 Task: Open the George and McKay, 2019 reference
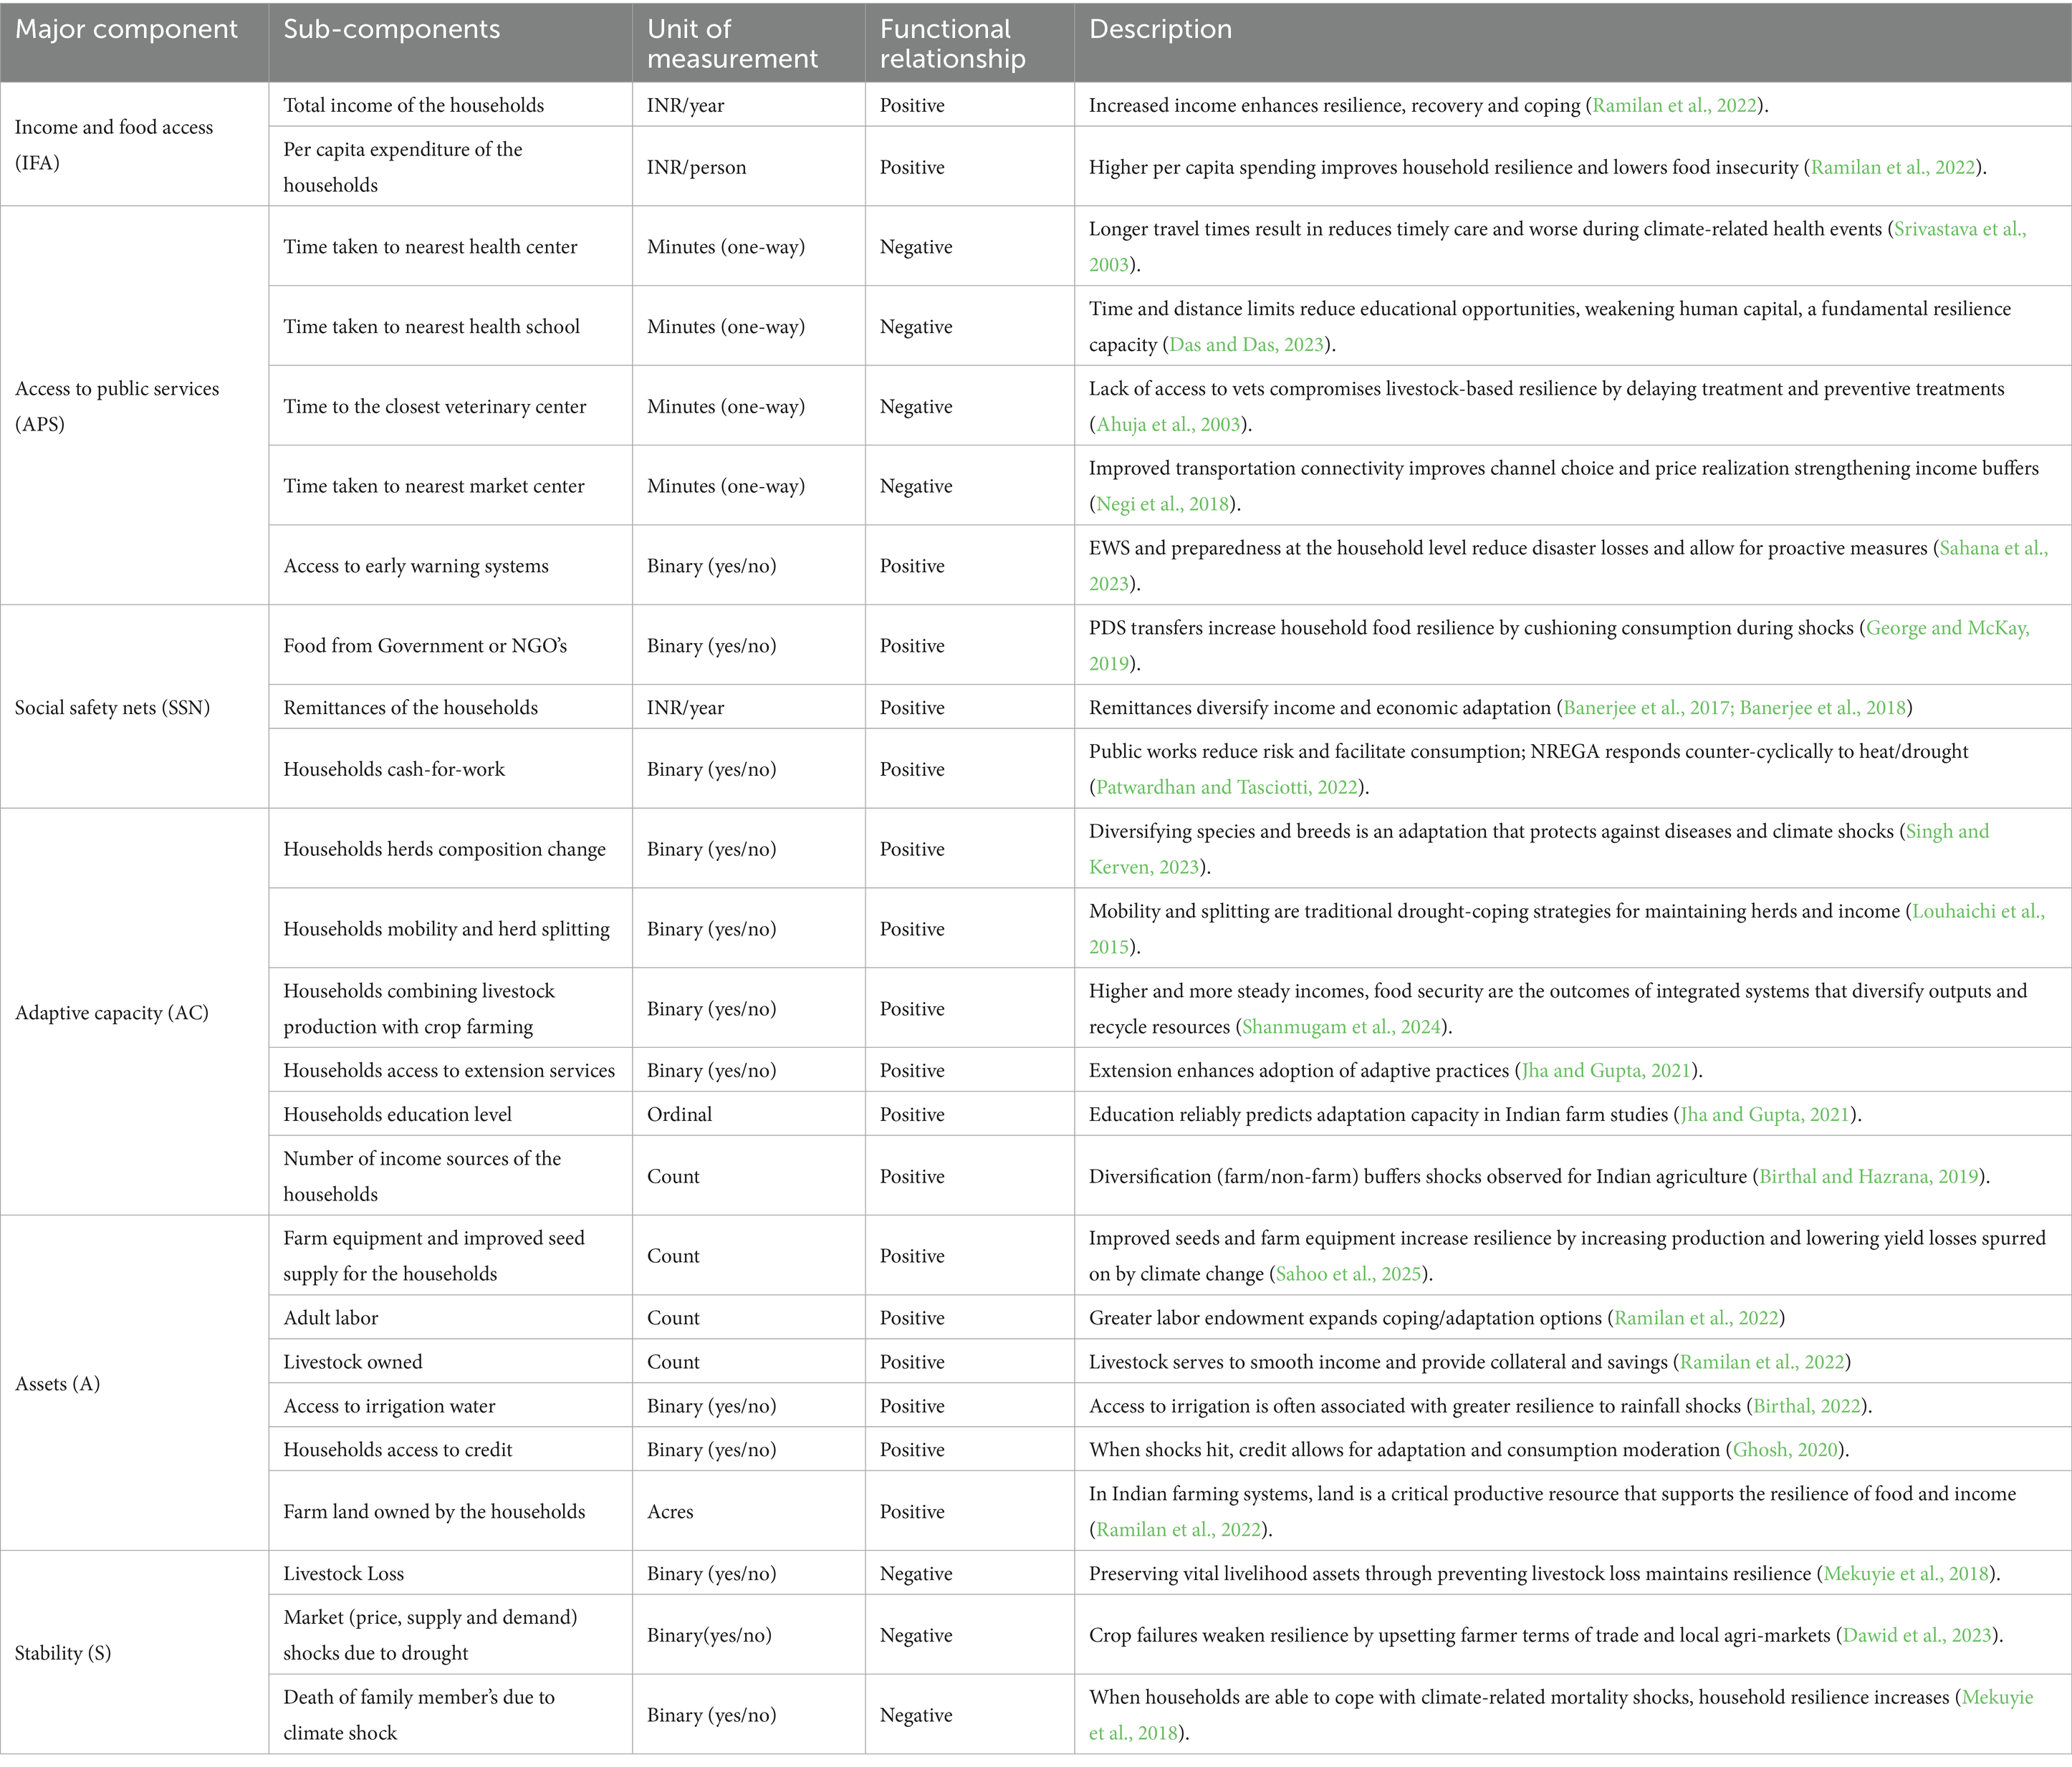point(1947,629)
